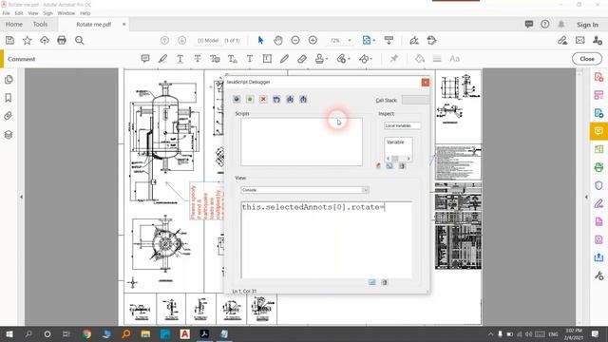Select the Eraser tool
Image resolution: width=608 pixels, height=342 pixels.
pyautogui.click(x=302, y=59)
